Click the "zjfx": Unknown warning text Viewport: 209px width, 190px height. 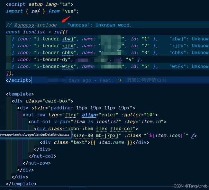click(189, 46)
